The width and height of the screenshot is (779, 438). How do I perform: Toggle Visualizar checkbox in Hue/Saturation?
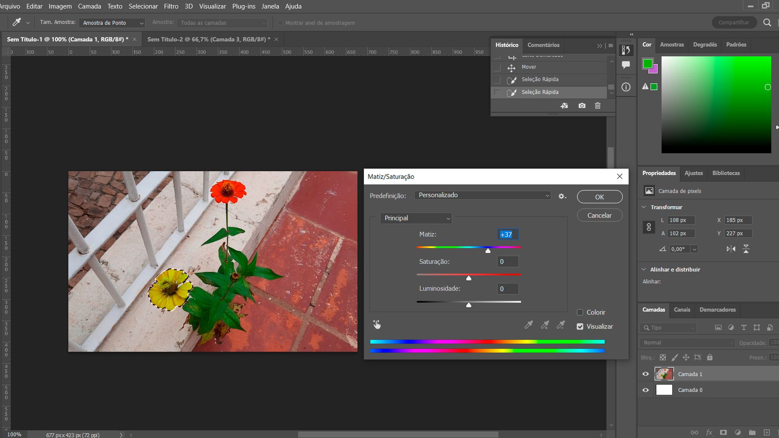(579, 326)
